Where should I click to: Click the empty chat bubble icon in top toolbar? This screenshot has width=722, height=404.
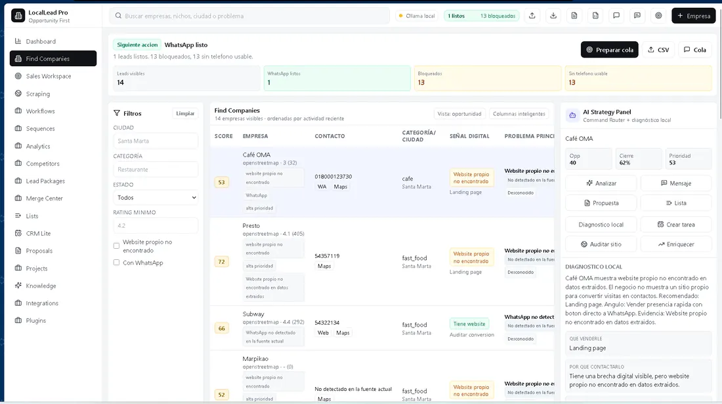pos(616,16)
